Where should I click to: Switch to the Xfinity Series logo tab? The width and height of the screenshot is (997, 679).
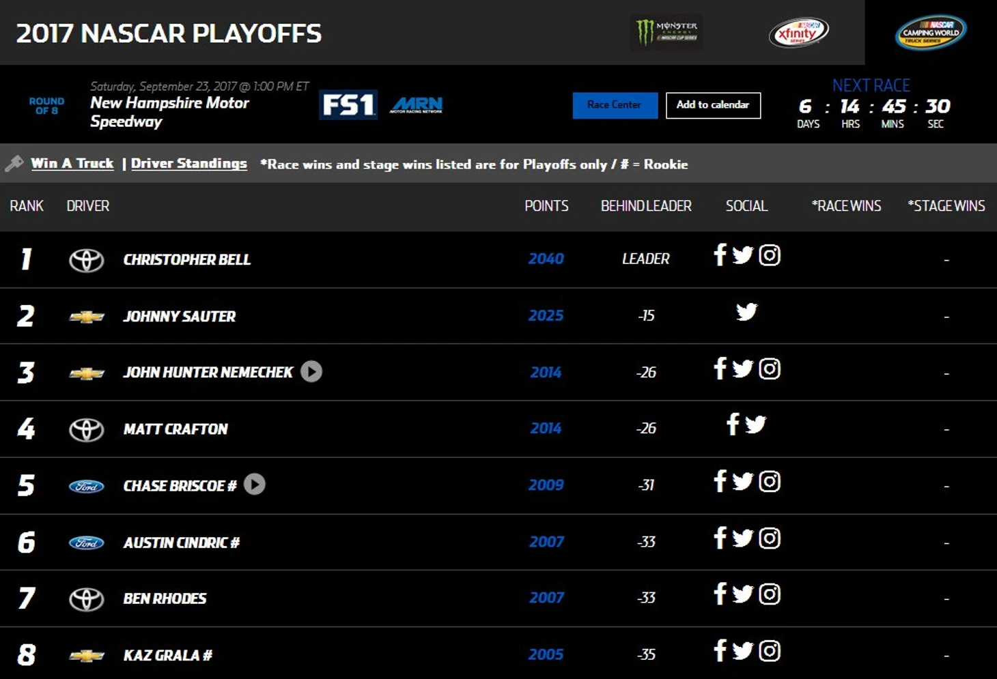pyautogui.click(x=798, y=32)
